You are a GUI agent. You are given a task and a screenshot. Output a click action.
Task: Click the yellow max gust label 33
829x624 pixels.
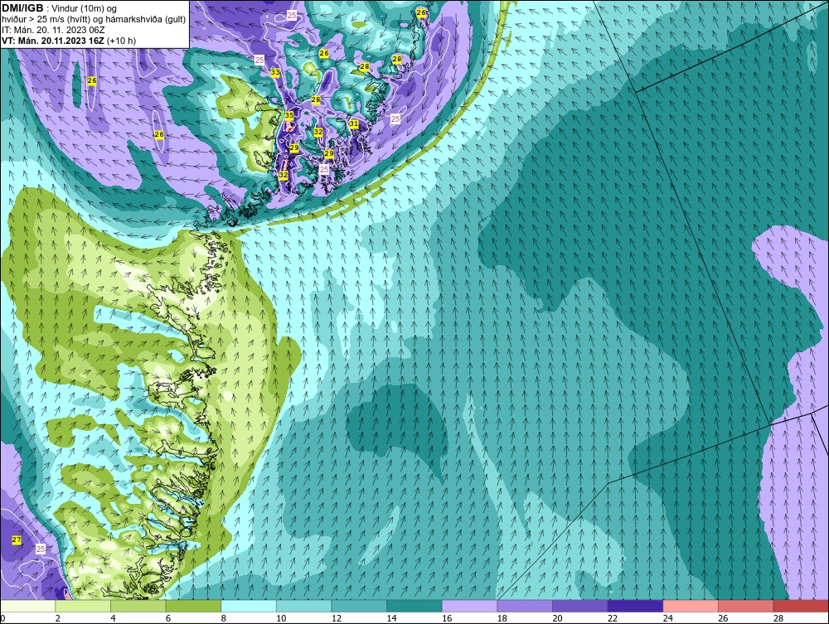click(275, 72)
